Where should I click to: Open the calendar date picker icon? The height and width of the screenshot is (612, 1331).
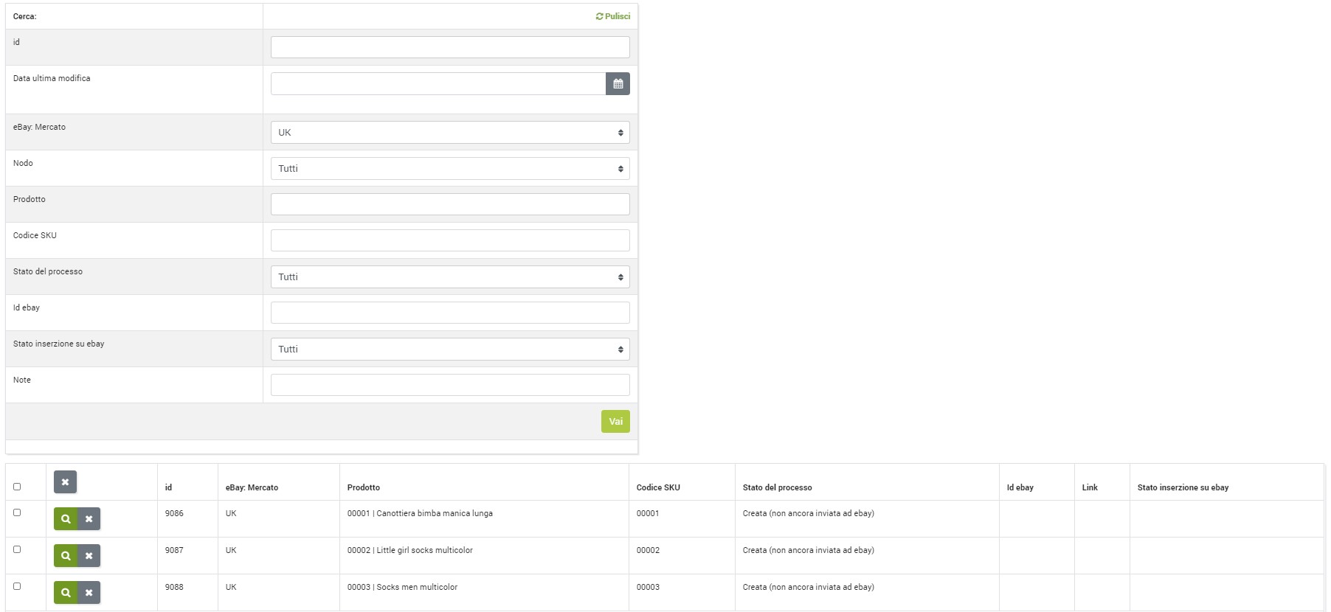click(x=618, y=84)
